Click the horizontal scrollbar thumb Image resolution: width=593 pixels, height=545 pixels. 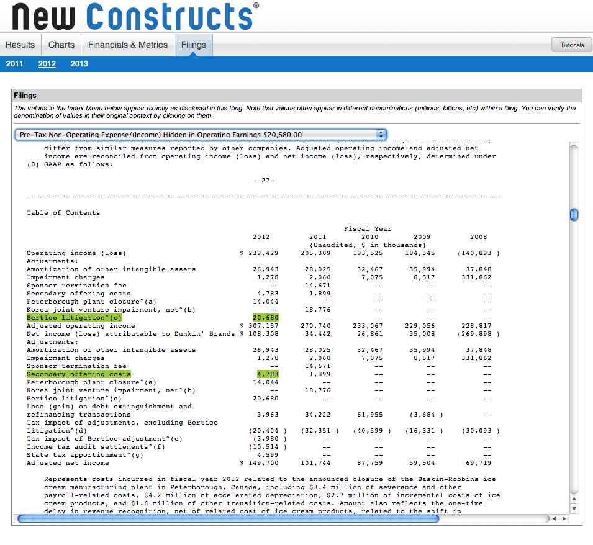coord(228,518)
